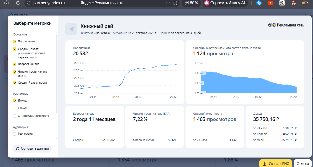Click the Telegram channel avatar icon

(71, 29)
